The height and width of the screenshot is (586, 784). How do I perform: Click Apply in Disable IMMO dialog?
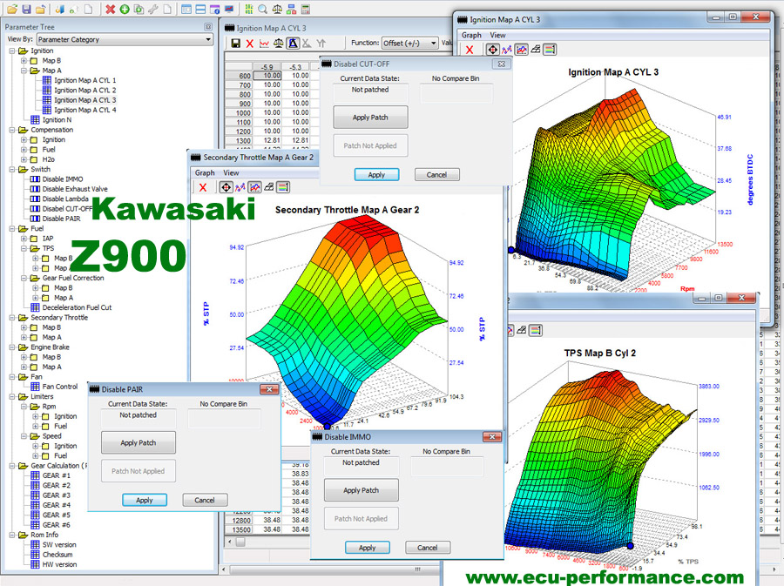point(368,548)
